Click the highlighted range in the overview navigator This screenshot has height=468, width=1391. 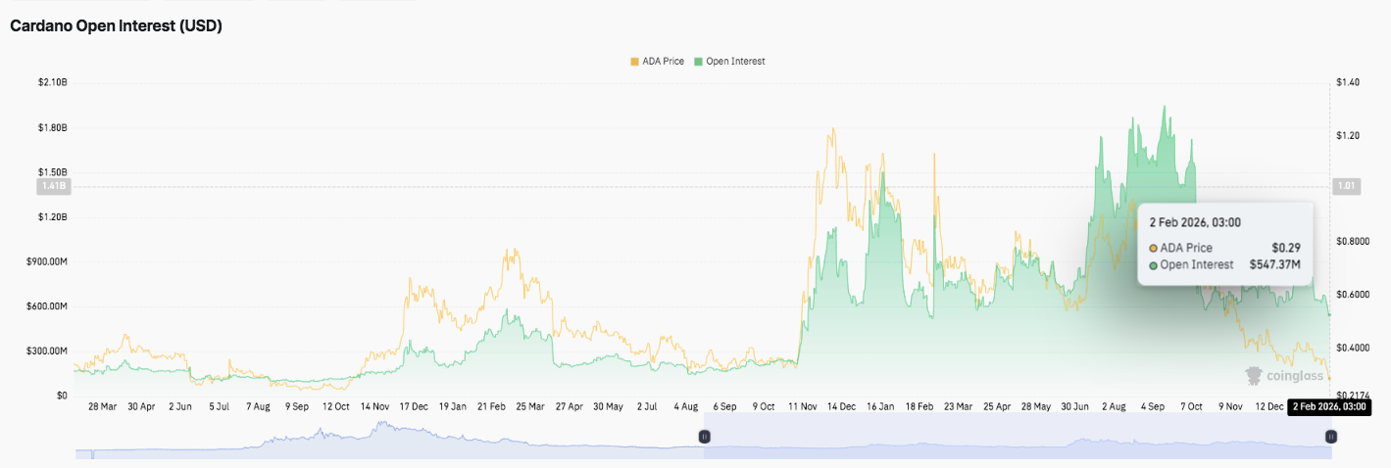[1016, 437]
